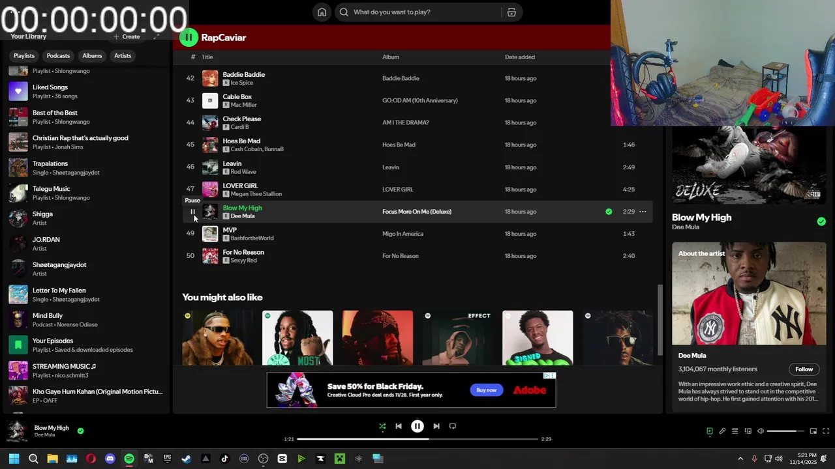
Task: Open the Shigga artist entry
Action: (86, 218)
